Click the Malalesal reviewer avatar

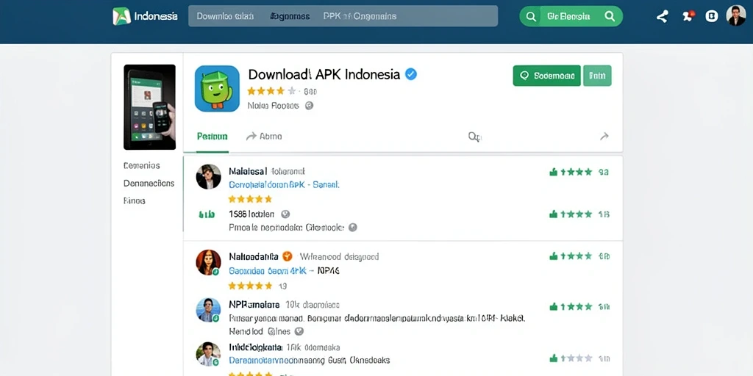coord(208,176)
